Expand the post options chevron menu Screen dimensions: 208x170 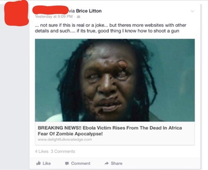coord(193,11)
